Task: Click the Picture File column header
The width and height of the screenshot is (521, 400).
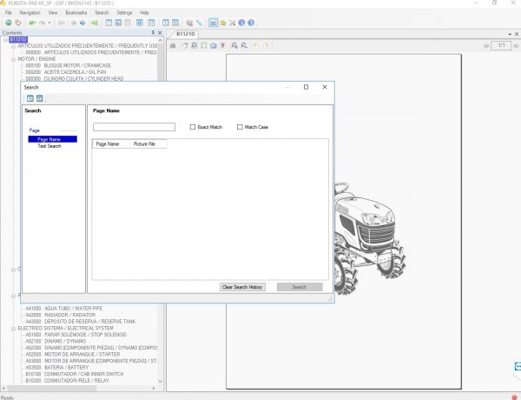Action: point(144,143)
